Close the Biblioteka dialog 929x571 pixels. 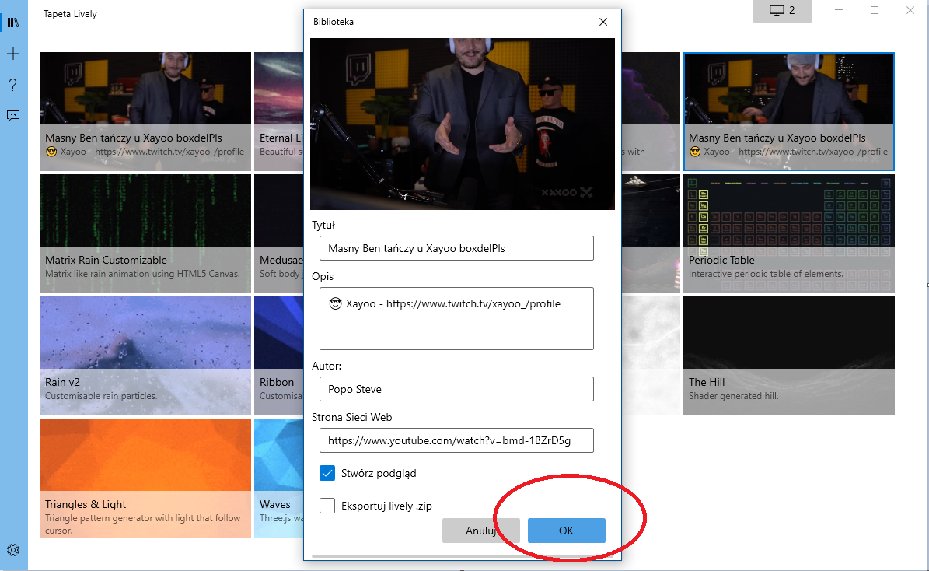pos(603,22)
